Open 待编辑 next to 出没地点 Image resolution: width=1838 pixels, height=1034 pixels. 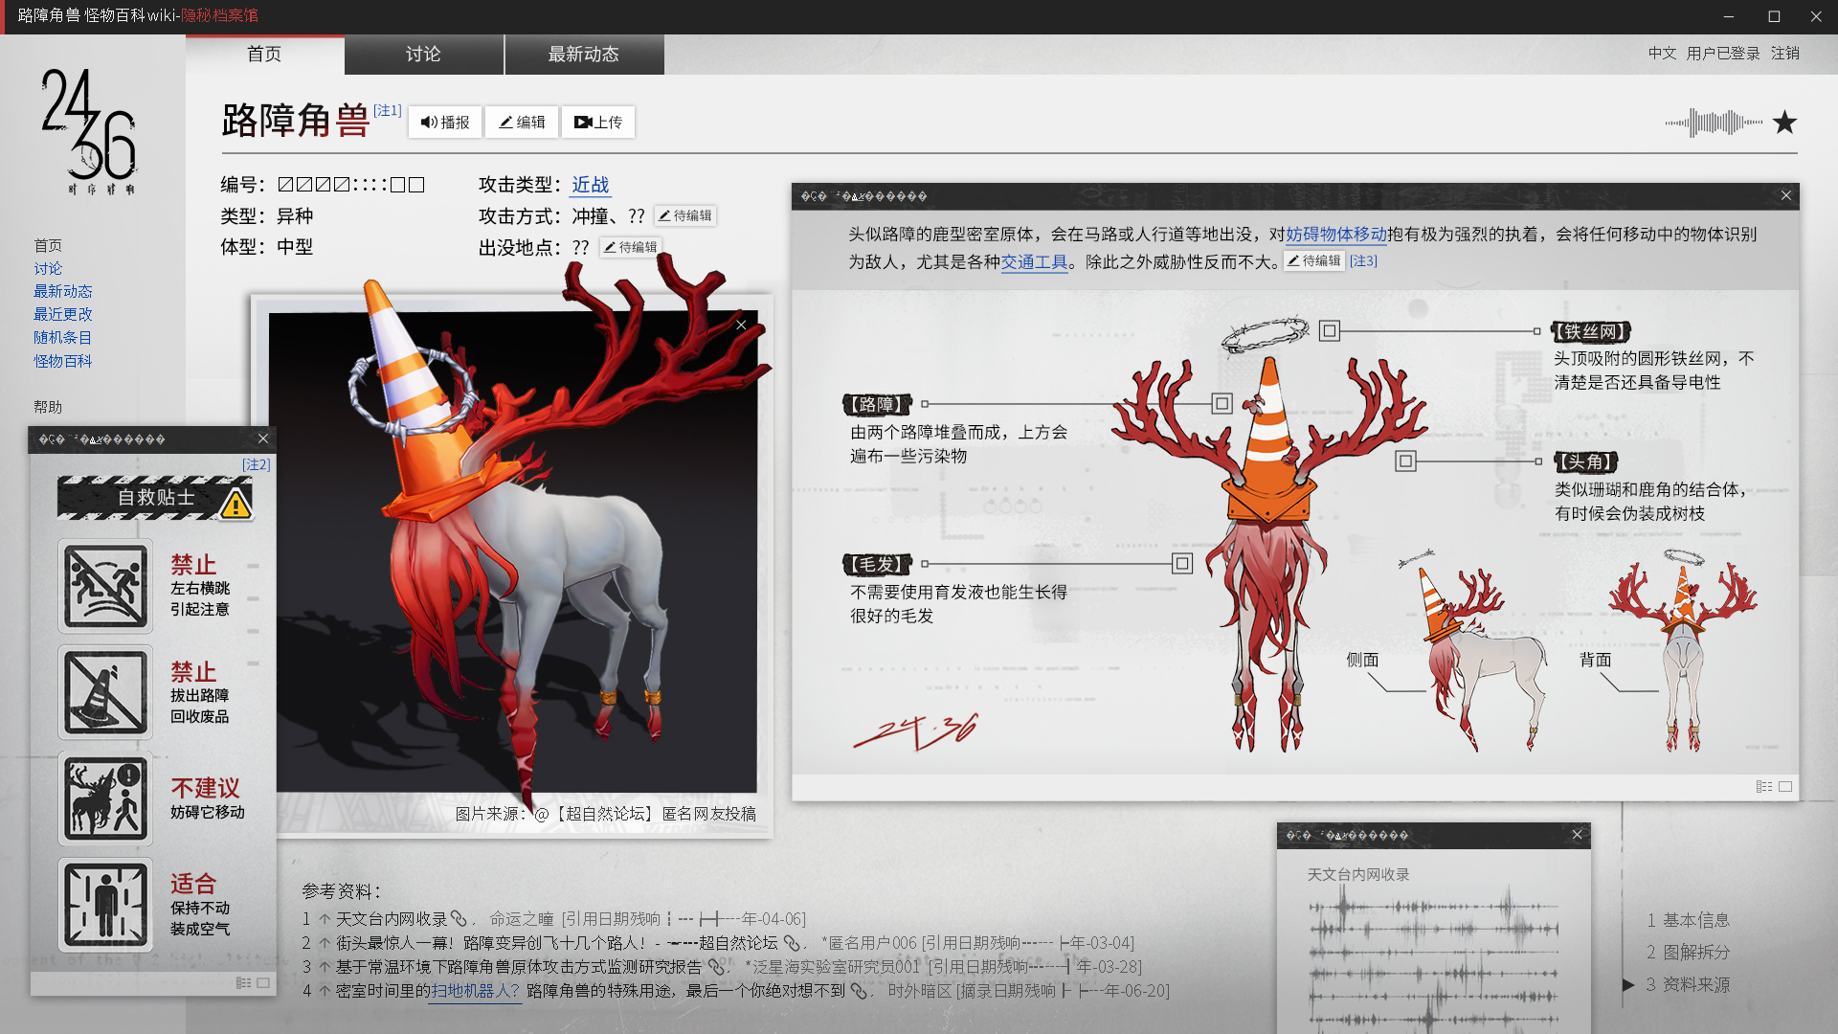[x=631, y=247]
